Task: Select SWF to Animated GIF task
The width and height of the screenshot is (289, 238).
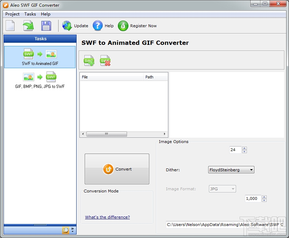Action: (x=40, y=57)
